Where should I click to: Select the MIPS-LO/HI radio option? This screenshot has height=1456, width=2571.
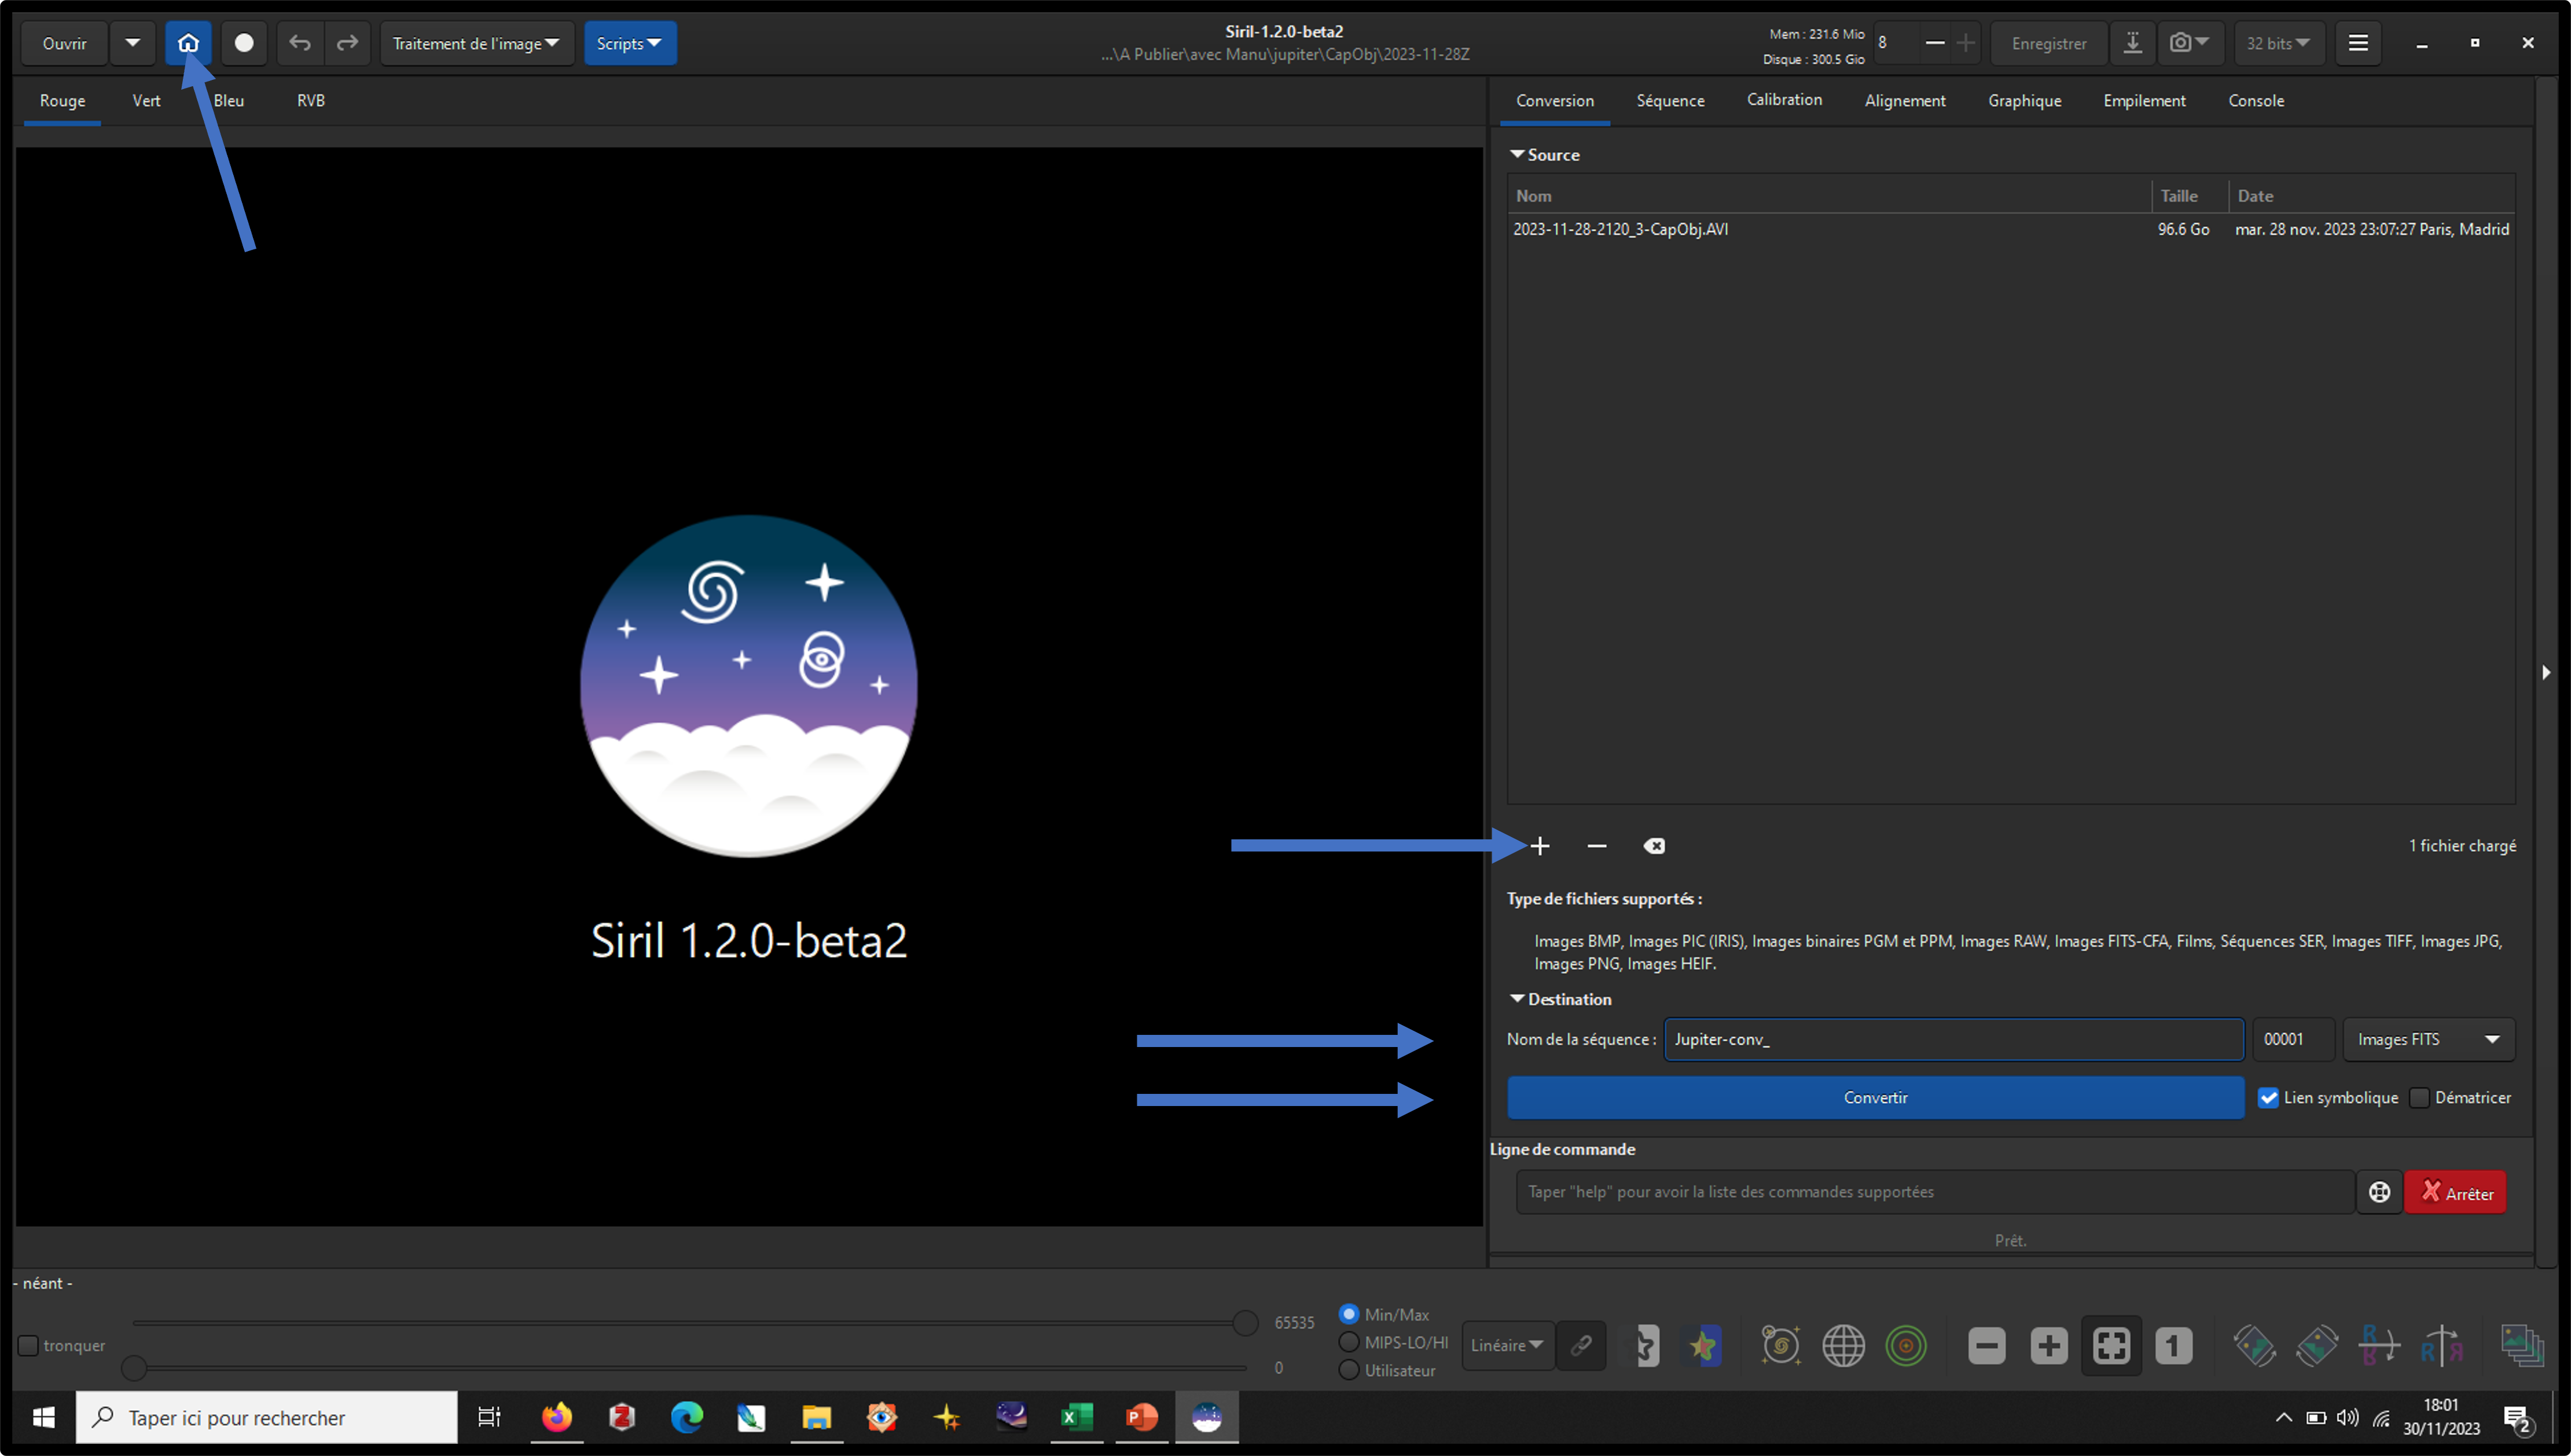[x=1349, y=1342]
